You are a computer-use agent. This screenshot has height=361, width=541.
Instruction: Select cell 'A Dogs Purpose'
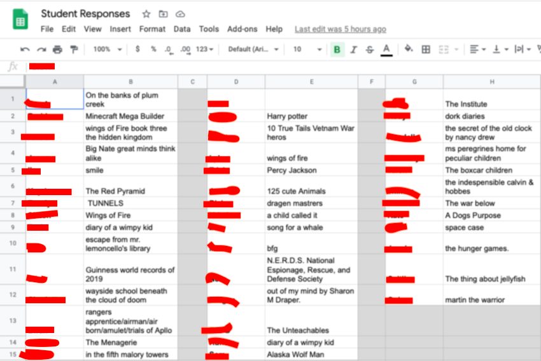pyautogui.click(x=491, y=215)
